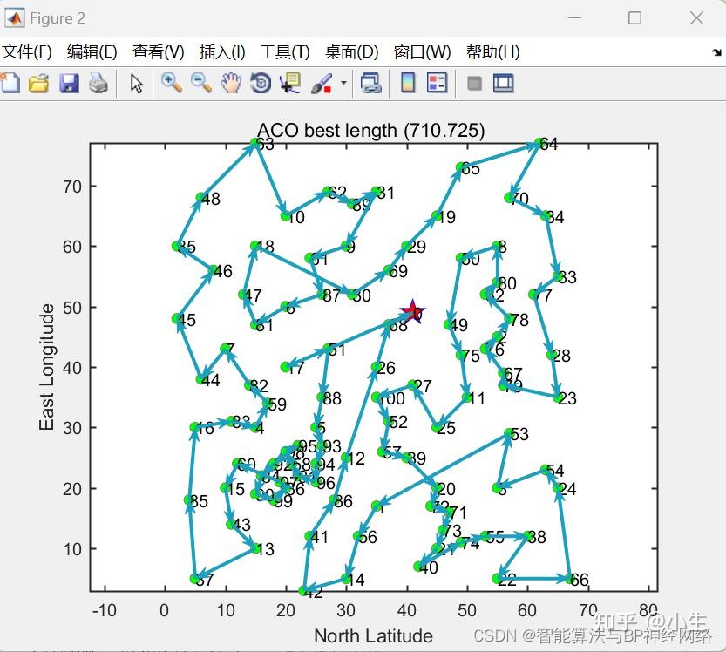
Task: Switch to Edit Plot selection mode
Action: click(137, 84)
